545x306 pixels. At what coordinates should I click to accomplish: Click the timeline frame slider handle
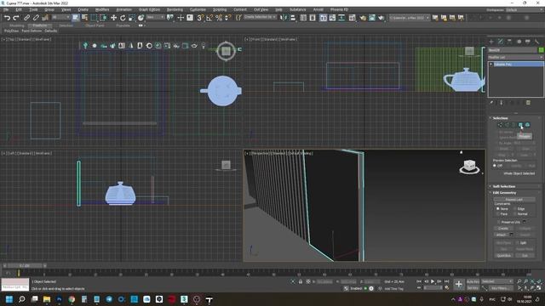(25, 266)
